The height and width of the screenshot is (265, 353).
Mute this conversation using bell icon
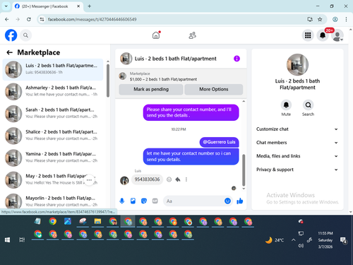(286, 105)
